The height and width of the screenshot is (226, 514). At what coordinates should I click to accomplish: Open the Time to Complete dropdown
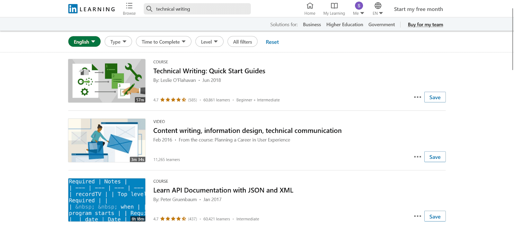(164, 42)
